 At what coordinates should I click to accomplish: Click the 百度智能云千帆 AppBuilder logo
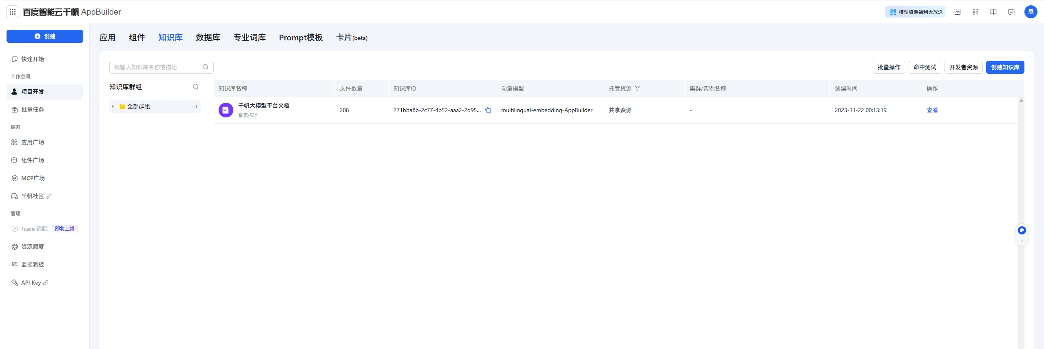point(72,12)
